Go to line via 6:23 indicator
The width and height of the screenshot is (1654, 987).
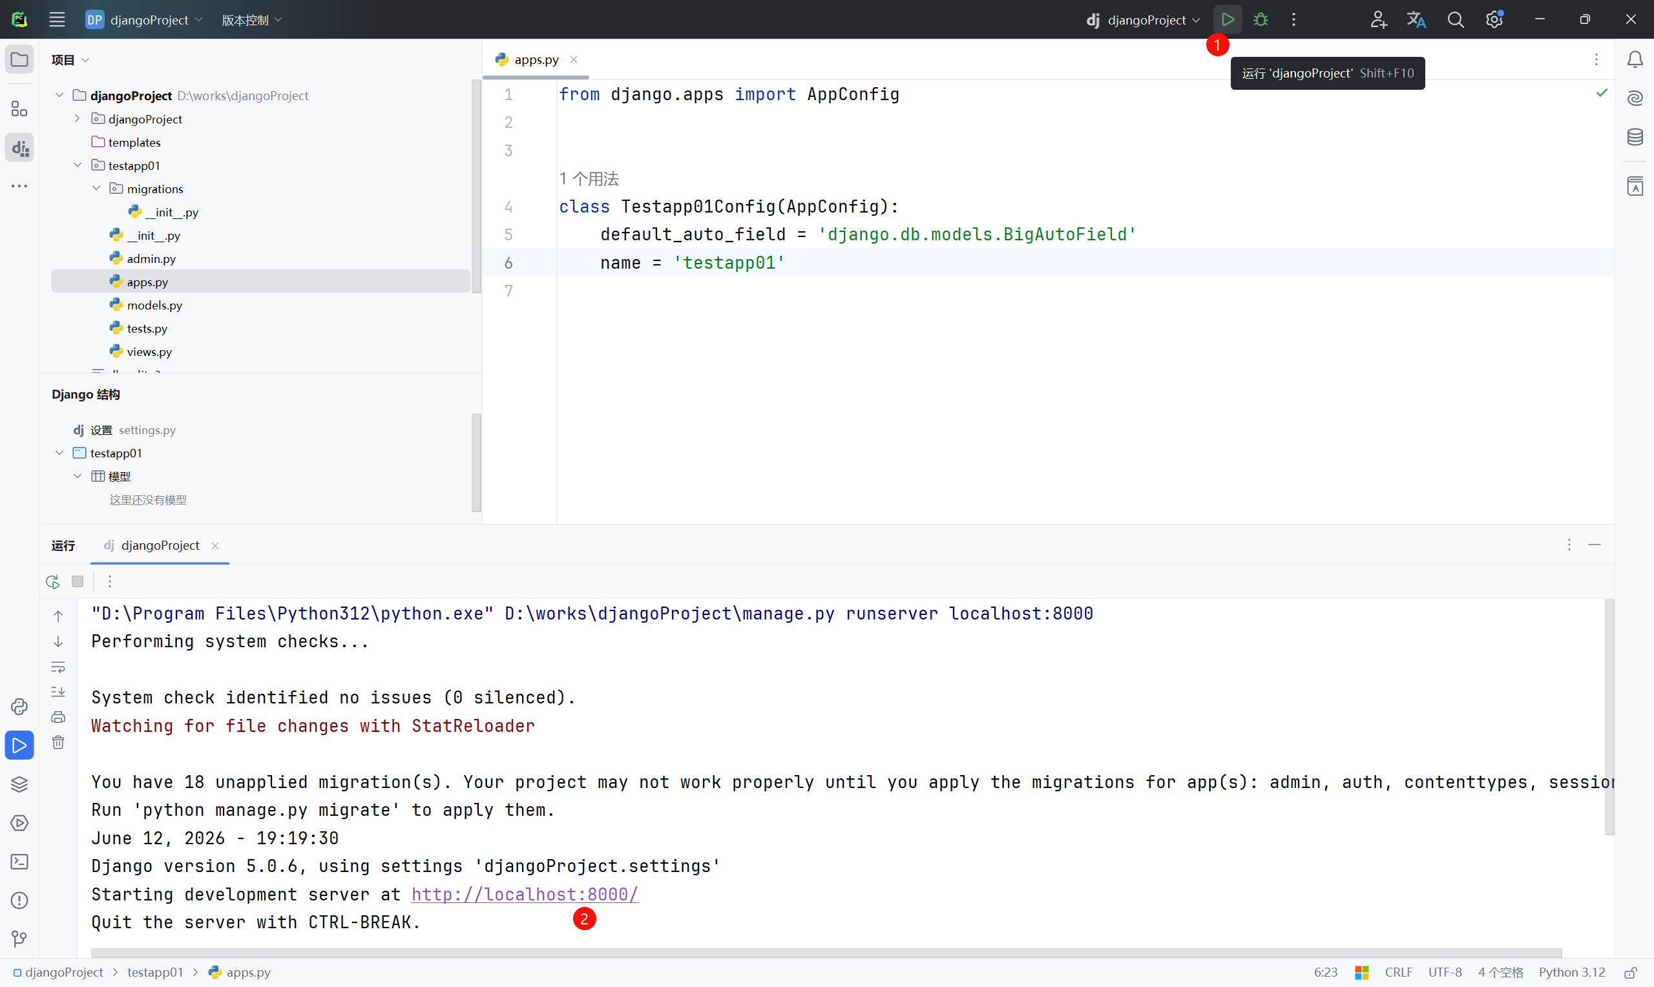click(x=1325, y=972)
